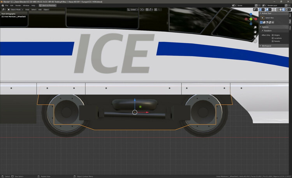Viewport: 292px width, 178px height.
Task: Toggle viewport gizmos display
Action: [260, 9]
